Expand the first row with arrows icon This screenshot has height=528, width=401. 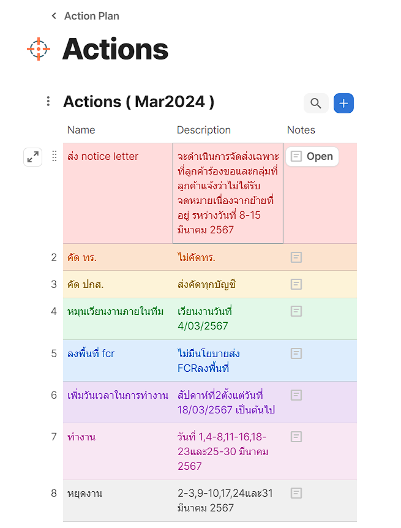33,157
